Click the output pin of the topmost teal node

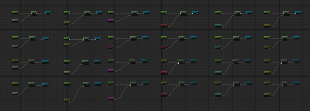(x=221, y=27)
